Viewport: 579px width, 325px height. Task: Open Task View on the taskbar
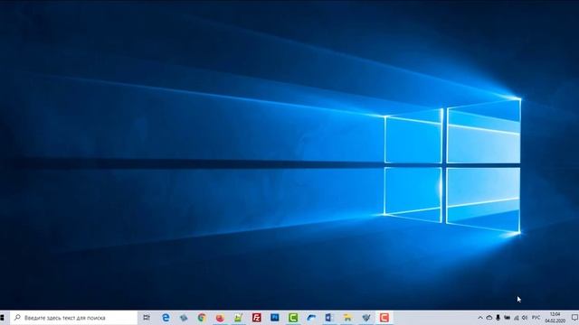[x=147, y=318]
